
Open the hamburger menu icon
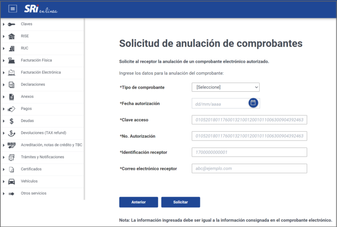[x=13, y=9]
